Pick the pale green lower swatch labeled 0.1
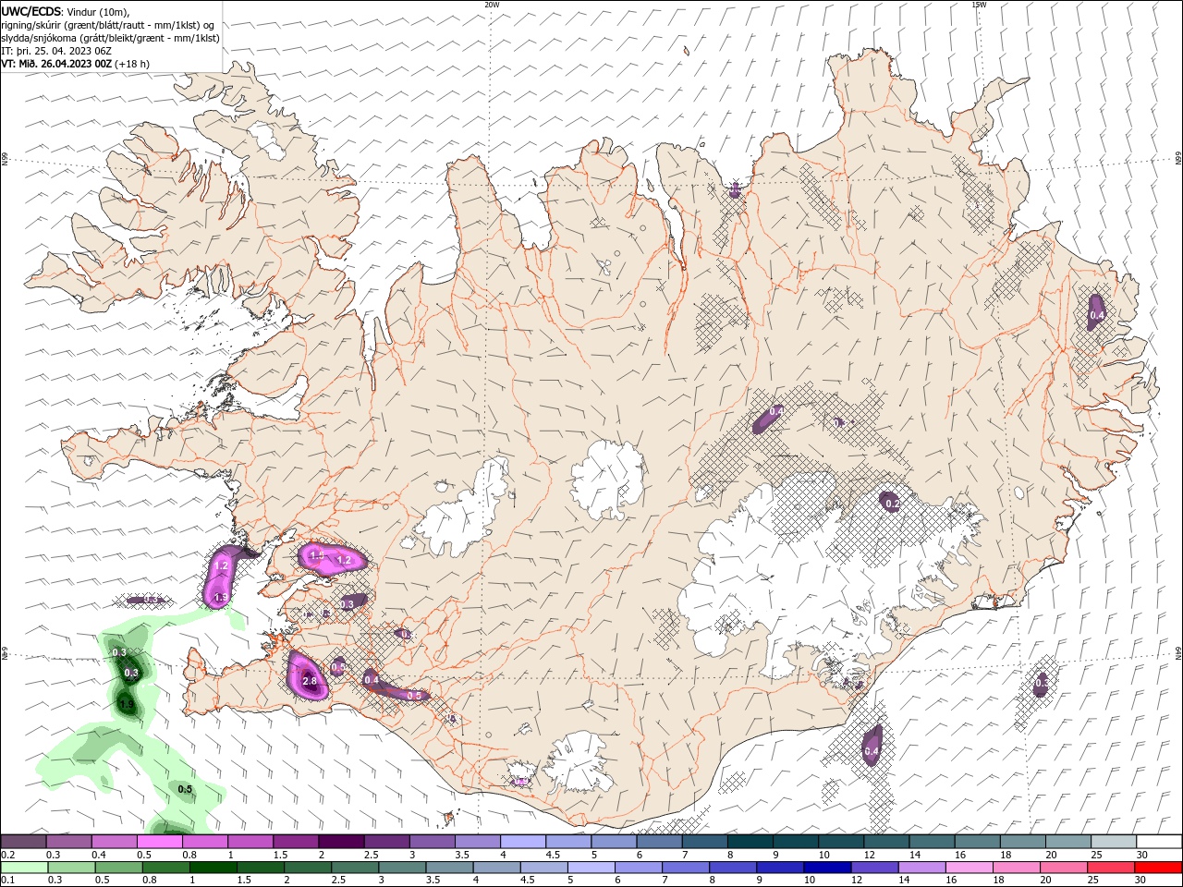Screen dimensions: 1183x887 24,868
